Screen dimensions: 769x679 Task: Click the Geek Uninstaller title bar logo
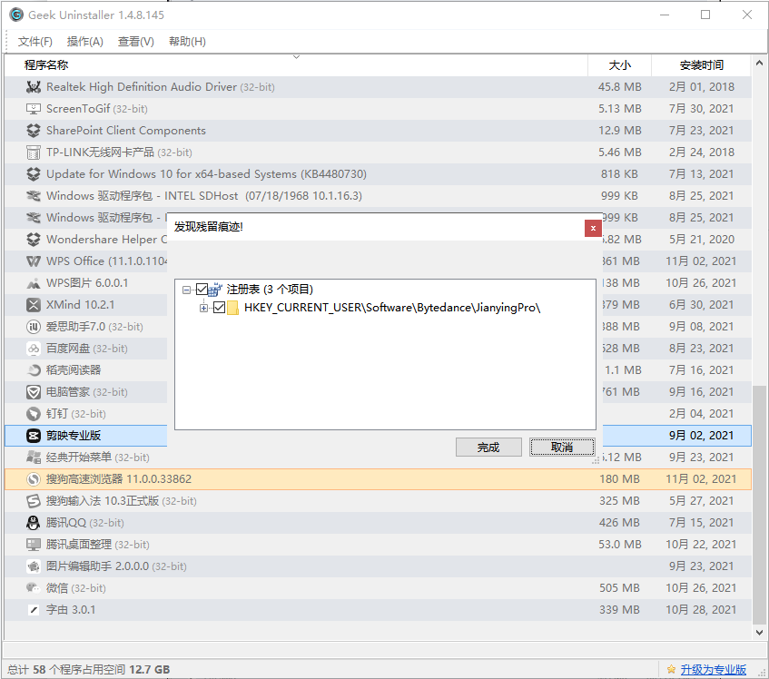click(x=16, y=15)
